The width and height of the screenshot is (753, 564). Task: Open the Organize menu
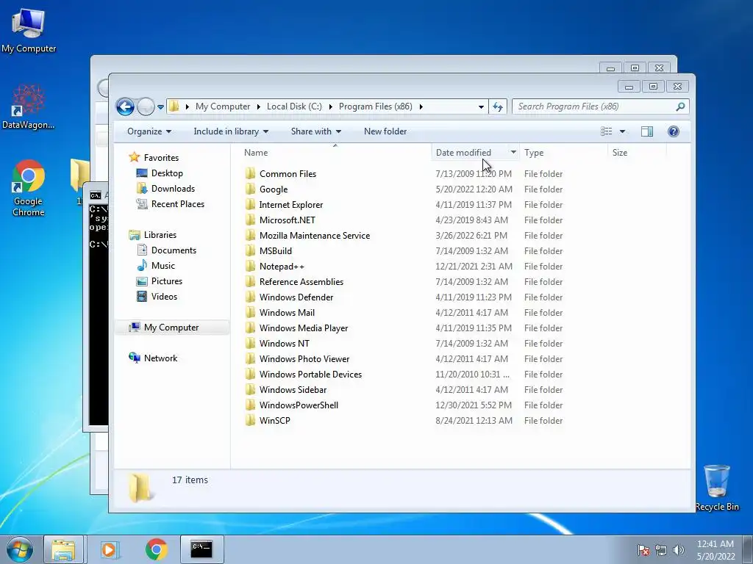pyautogui.click(x=149, y=131)
